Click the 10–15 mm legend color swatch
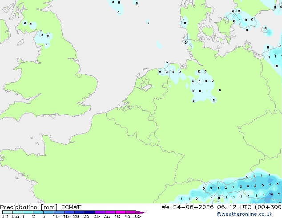The image size is (282, 218). click(59, 212)
